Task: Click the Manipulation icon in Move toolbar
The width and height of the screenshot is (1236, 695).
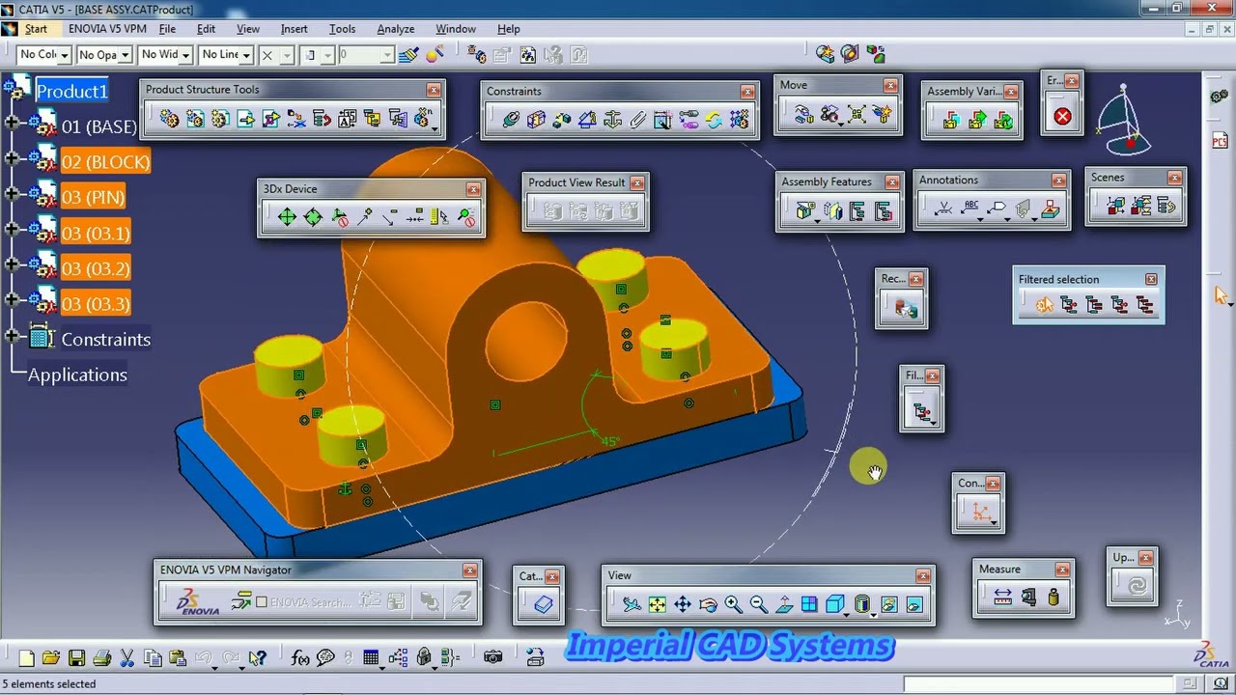Action: click(804, 115)
